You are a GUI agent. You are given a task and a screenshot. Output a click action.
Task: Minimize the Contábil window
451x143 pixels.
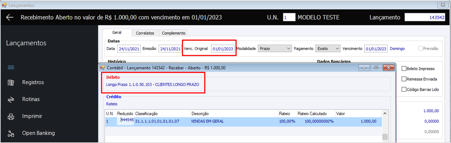point(364,68)
